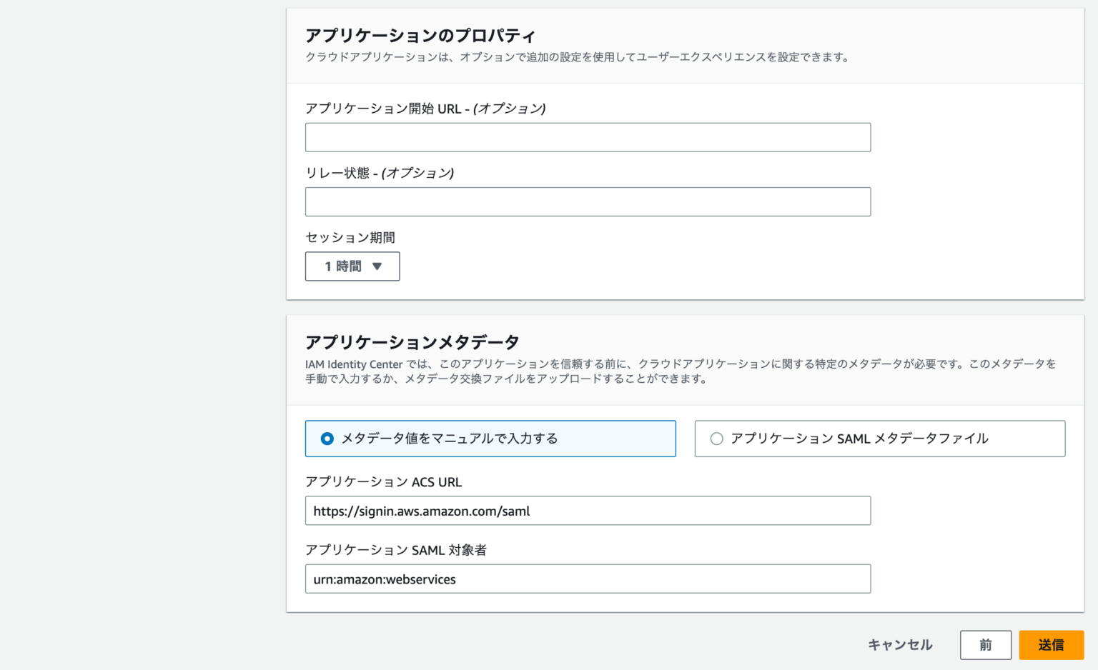Click the アプリケーション SAML 対象者 input

(x=586, y=579)
